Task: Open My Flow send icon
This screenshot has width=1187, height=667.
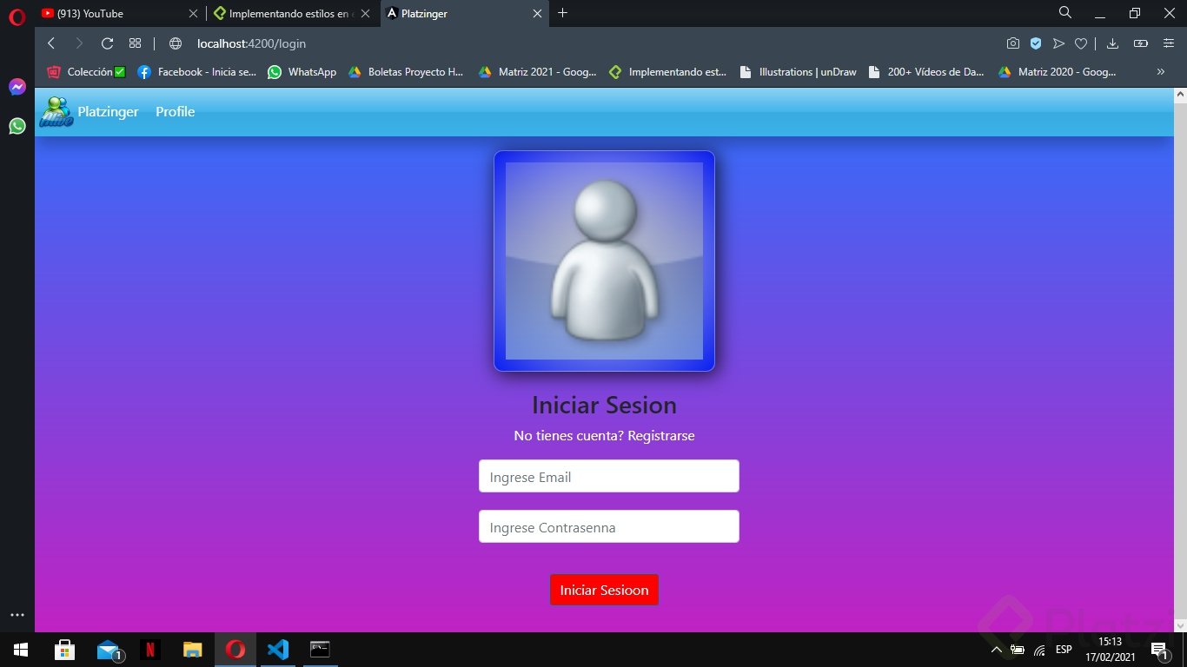Action: [1058, 43]
